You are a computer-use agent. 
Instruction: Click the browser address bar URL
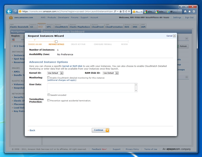[68, 11]
